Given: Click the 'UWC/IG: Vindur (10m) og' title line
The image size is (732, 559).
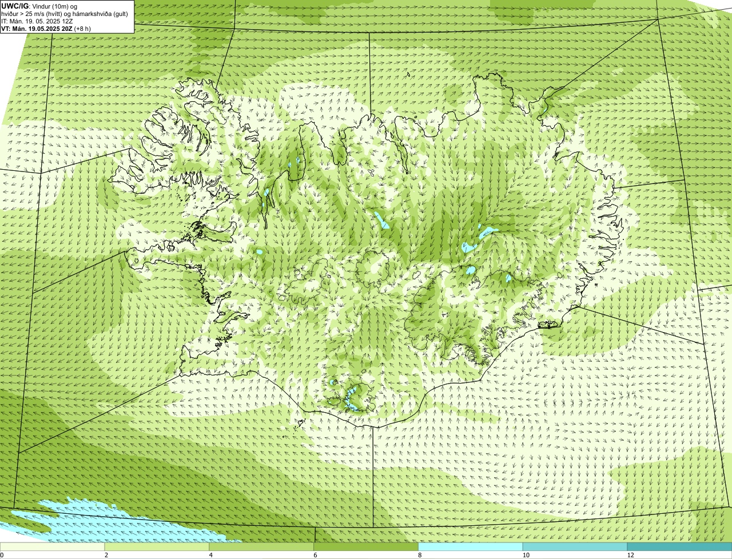Looking at the screenshot, I should [x=39, y=6].
